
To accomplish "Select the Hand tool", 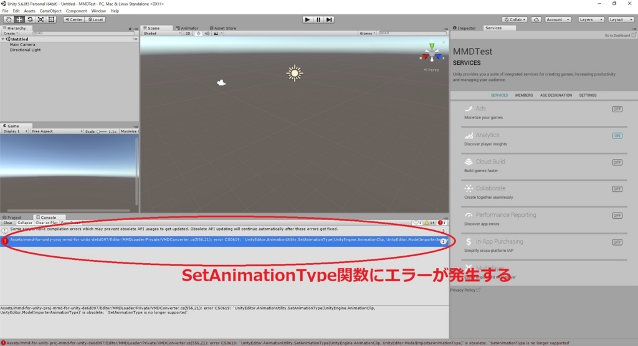I will tap(8, 19).
